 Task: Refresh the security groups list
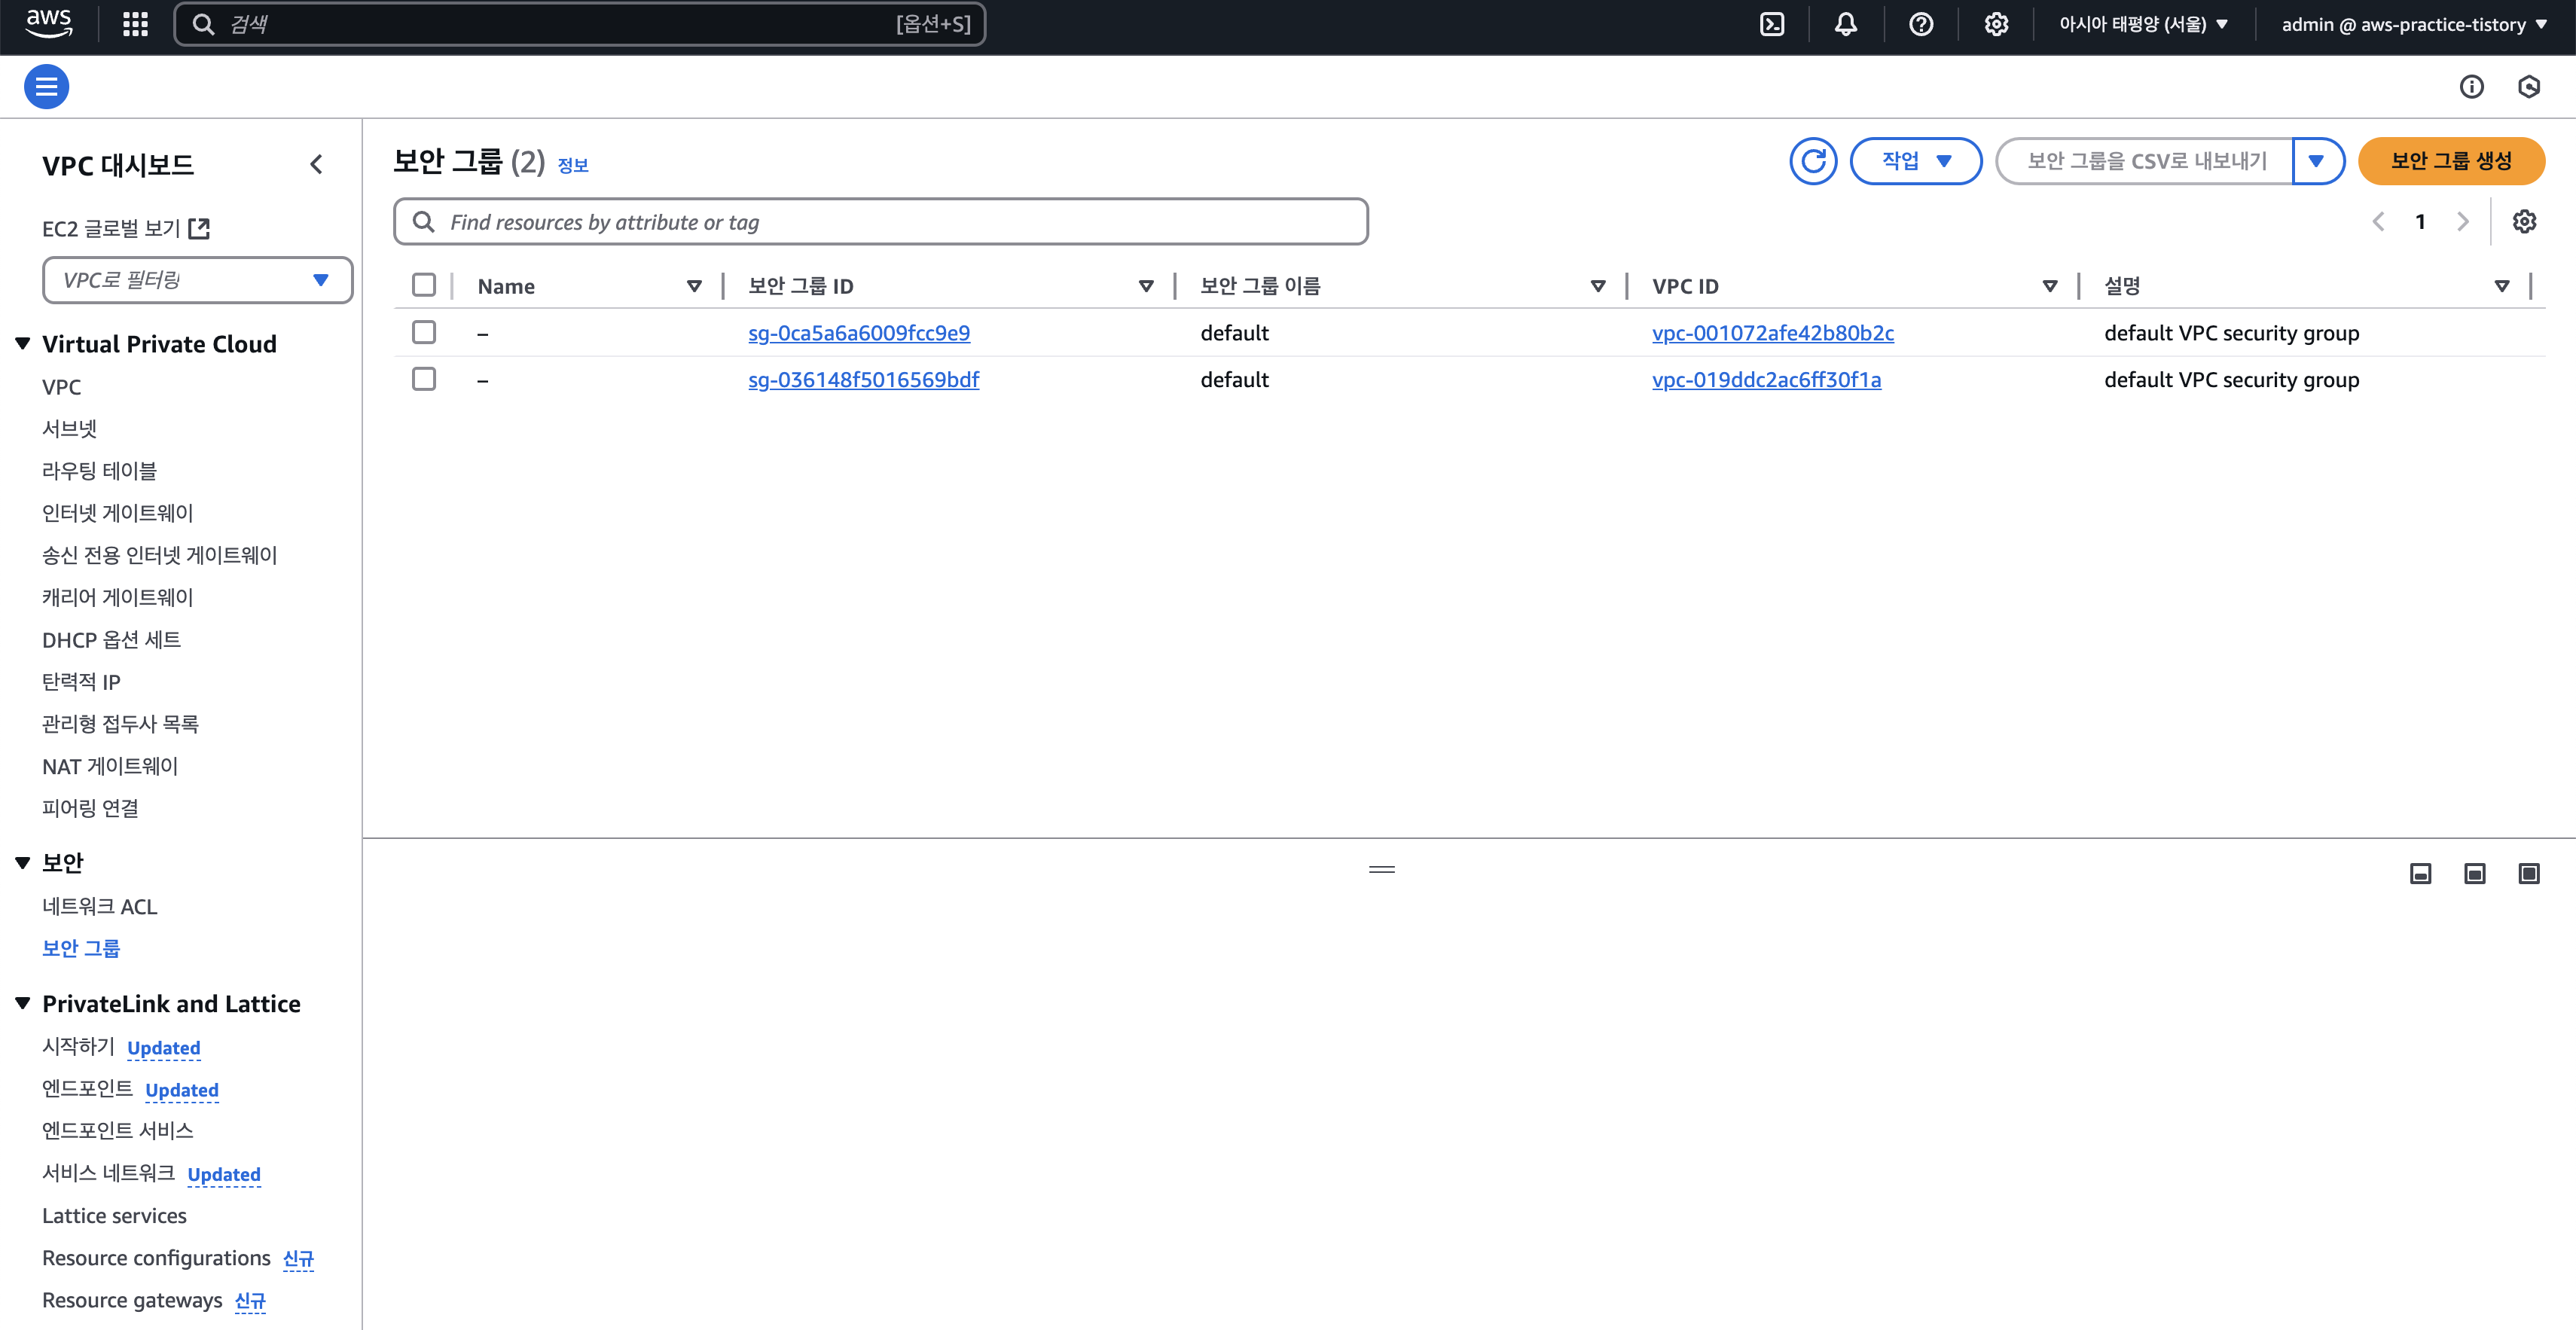click(x=1813, y=161)
